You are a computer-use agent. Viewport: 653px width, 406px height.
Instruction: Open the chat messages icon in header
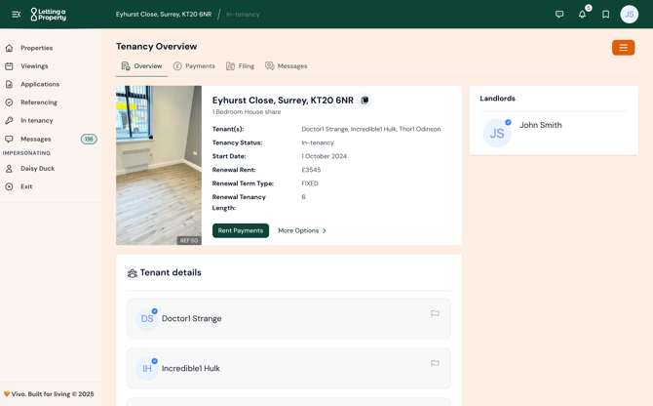point(559,15)
